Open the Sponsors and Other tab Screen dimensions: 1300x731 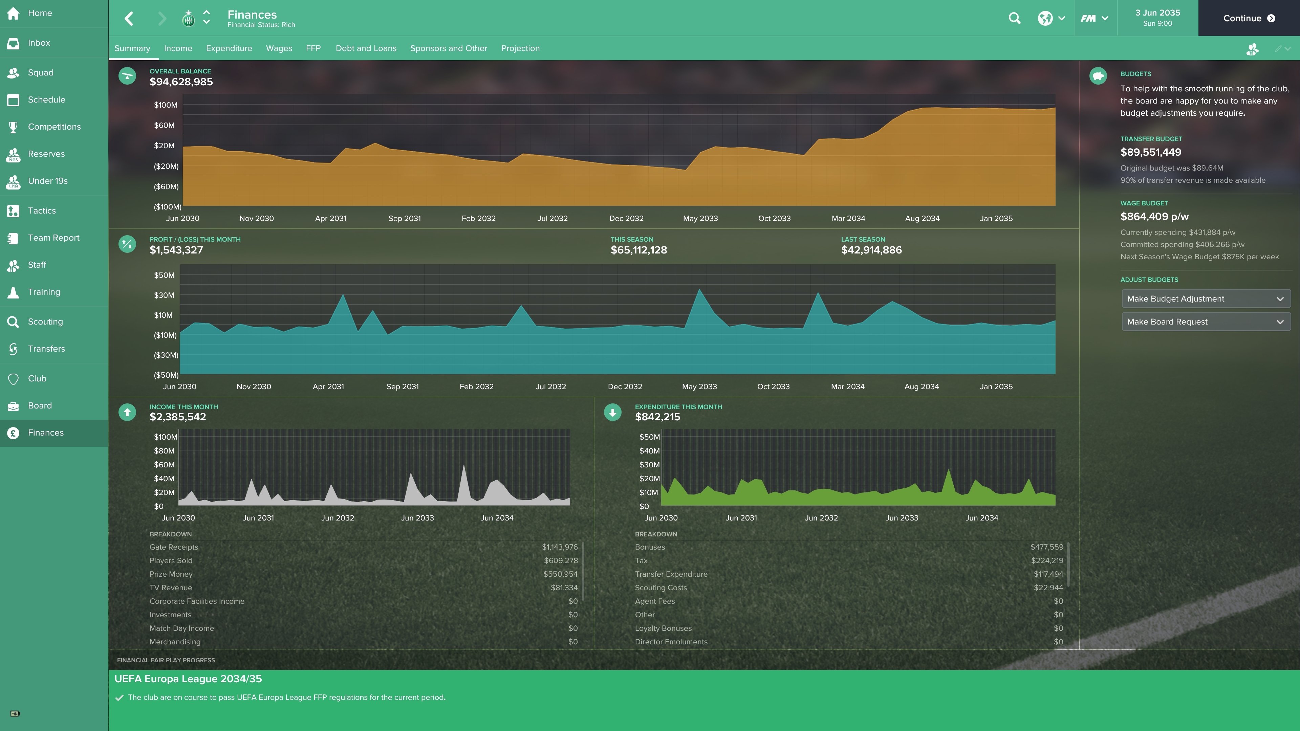tap(449, 48)
